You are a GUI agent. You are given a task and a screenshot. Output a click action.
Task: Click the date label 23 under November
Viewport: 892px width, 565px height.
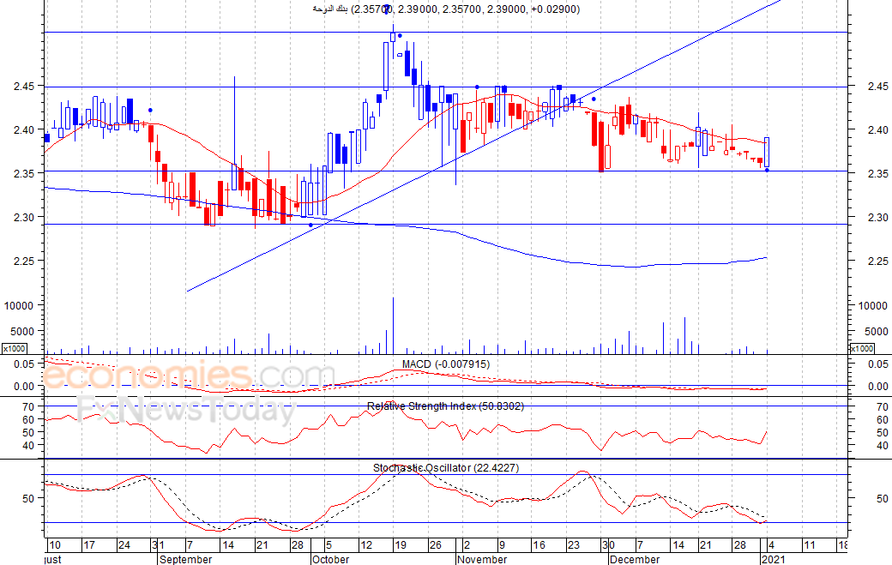coord(574,545)
